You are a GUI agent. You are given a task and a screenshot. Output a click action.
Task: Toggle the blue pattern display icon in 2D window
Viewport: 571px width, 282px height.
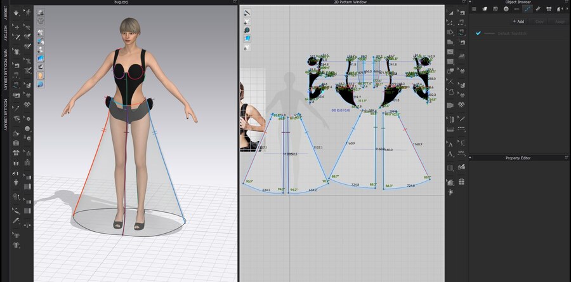coord(247,39)
